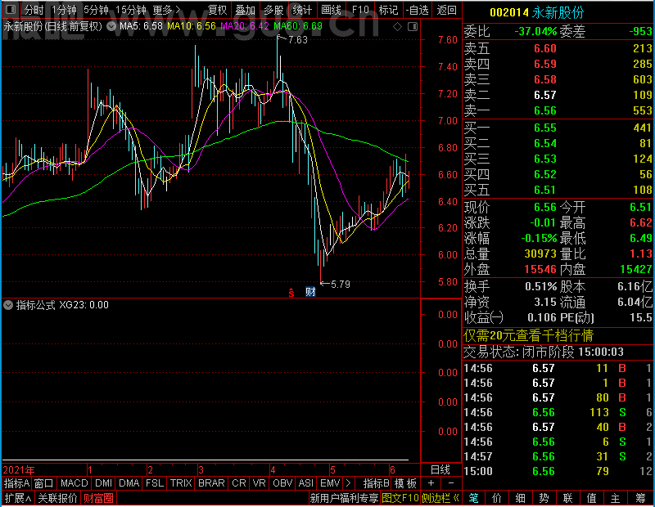Click the 买一 bid price 6.55

(x=545, y=128)
